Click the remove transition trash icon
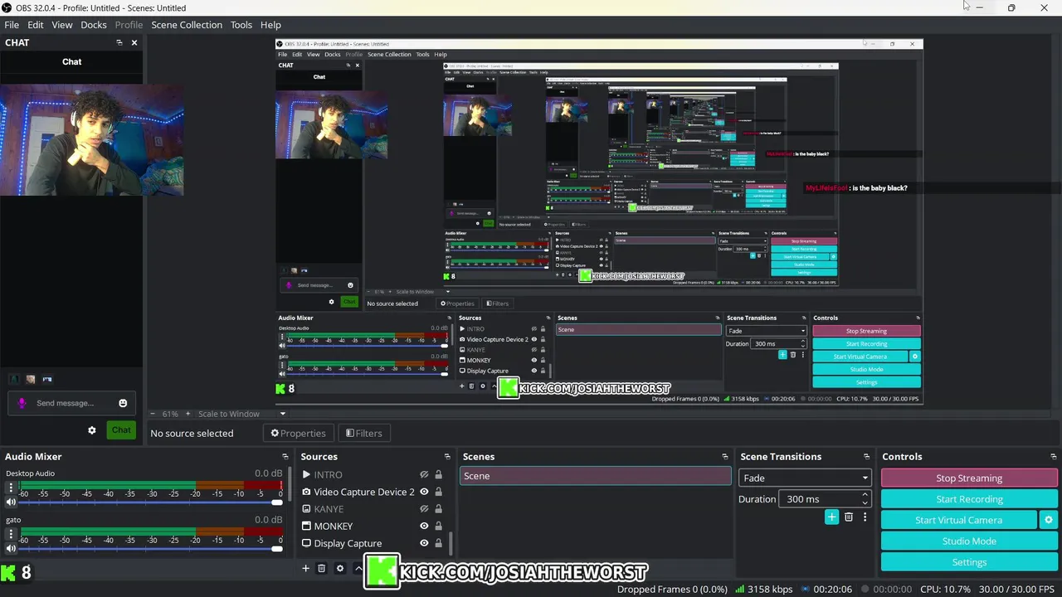The image size is (1062, 597). 849,517
